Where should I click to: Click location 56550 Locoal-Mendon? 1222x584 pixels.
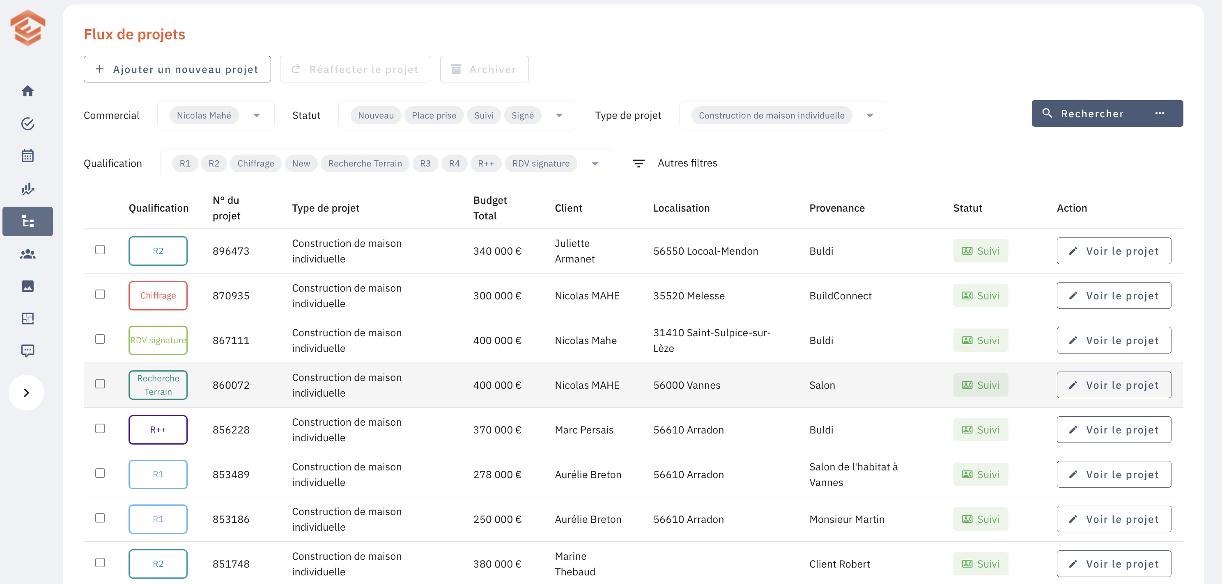point(705,251)
